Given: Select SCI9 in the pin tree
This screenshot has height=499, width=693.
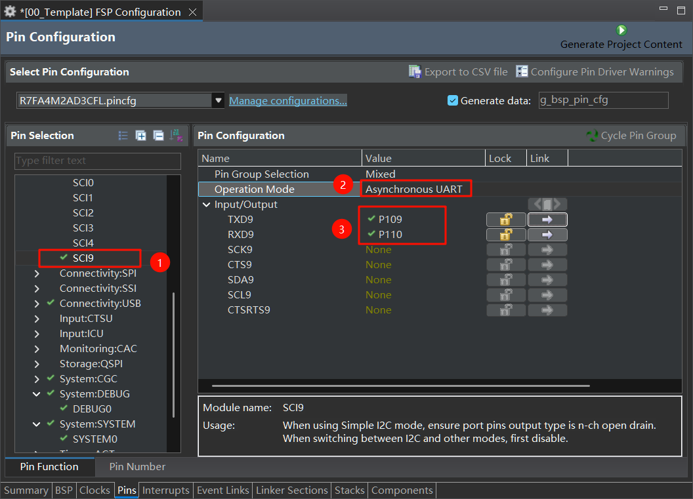Looking at the screenshot, I should [x=83, y=258].
